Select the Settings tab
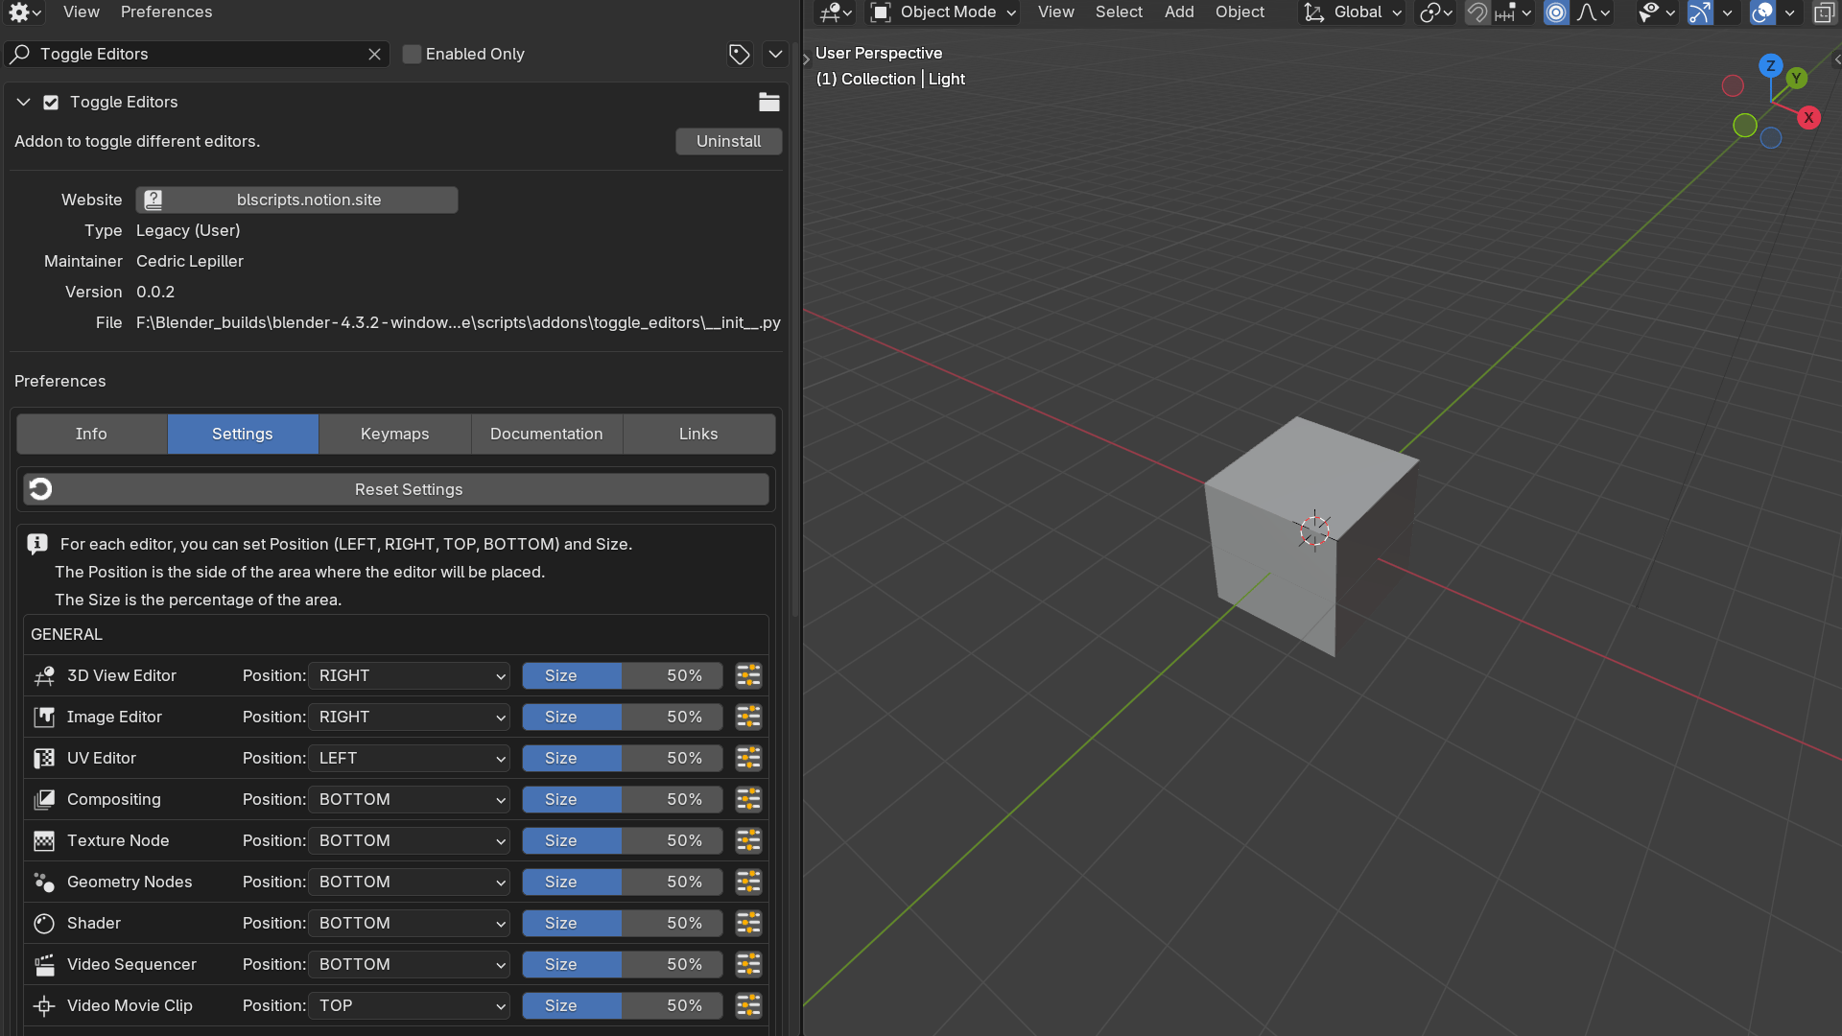 pyautogui.click(x=243, y=434)
